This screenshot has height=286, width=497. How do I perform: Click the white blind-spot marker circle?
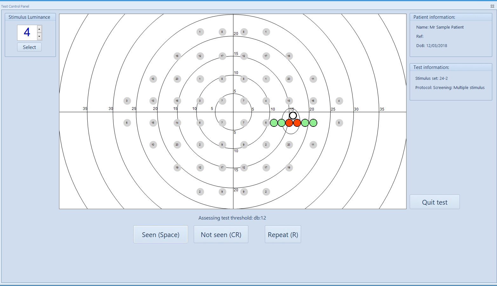click(293, 115)
